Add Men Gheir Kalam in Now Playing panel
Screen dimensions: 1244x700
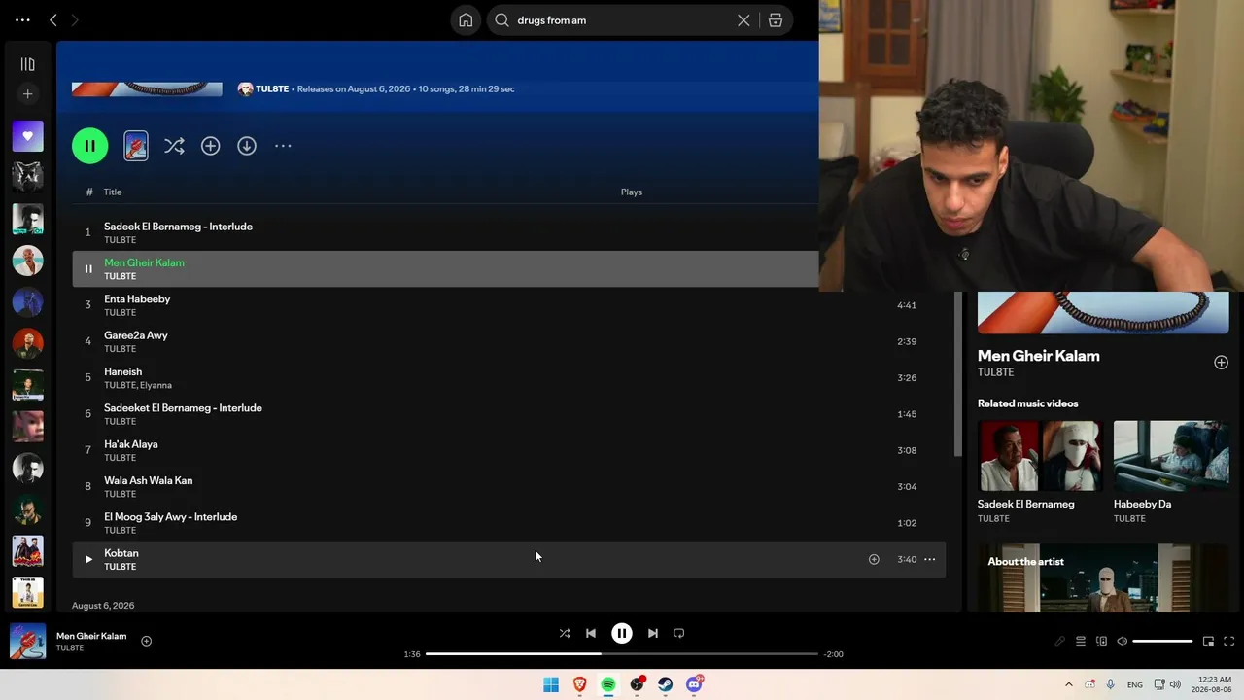click(1221, 363)
